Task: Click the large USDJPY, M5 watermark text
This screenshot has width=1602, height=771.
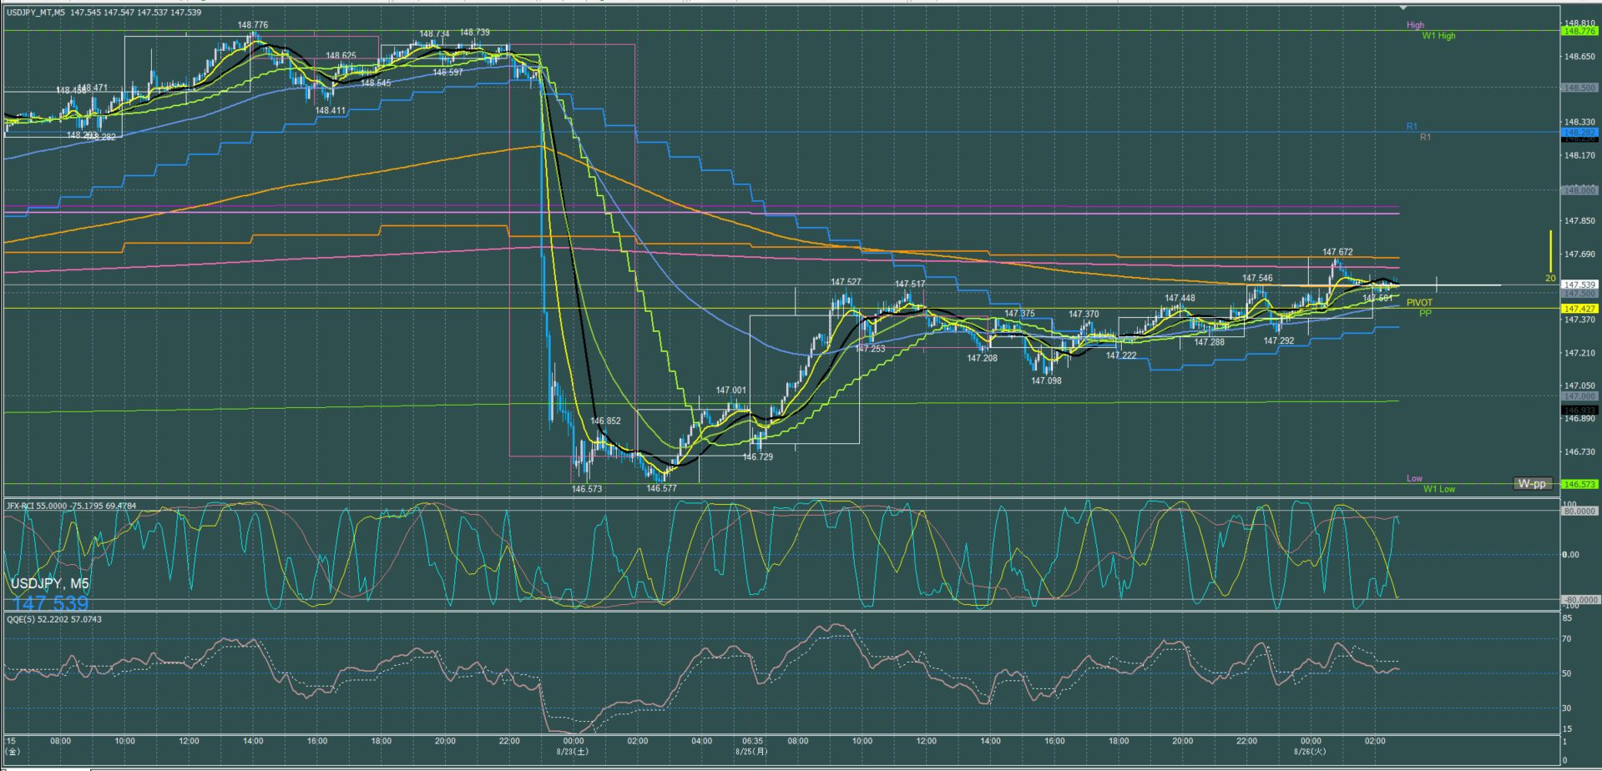Action: (x=50, y=584)
